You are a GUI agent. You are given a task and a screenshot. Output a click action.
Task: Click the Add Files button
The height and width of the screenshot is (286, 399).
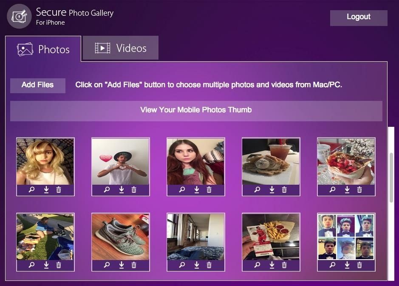pos(38,85)
